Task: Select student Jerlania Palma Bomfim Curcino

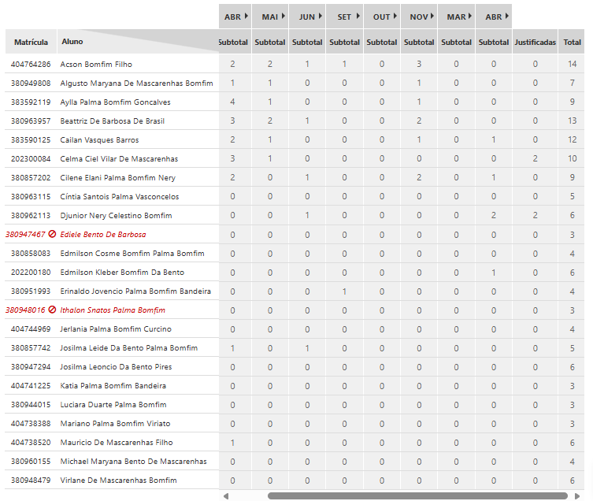Action: click(x=116, y=329)
